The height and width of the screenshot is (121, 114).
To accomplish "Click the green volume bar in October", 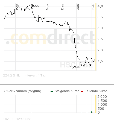I will coord(32,111).
